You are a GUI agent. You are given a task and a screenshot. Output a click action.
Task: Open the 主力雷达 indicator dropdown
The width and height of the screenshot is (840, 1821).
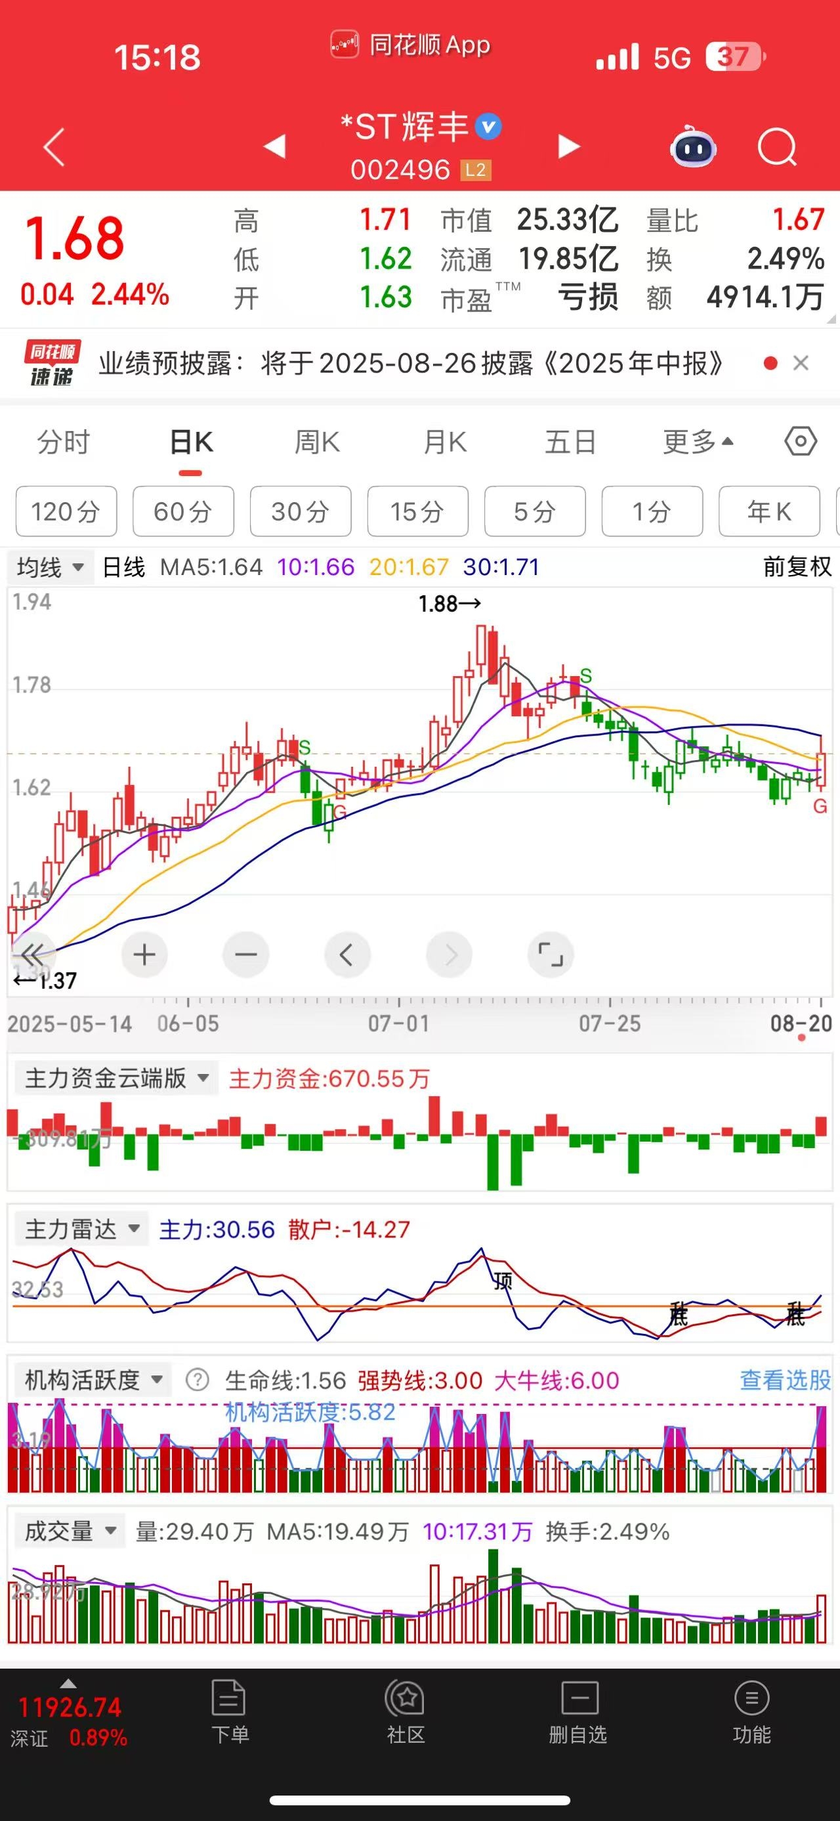[82, 1230]
